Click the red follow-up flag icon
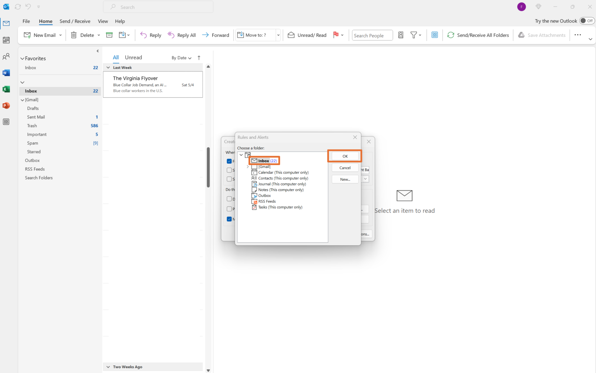This screenshot has height=373, width=596. pyautogui.click(x=335, y=35)
